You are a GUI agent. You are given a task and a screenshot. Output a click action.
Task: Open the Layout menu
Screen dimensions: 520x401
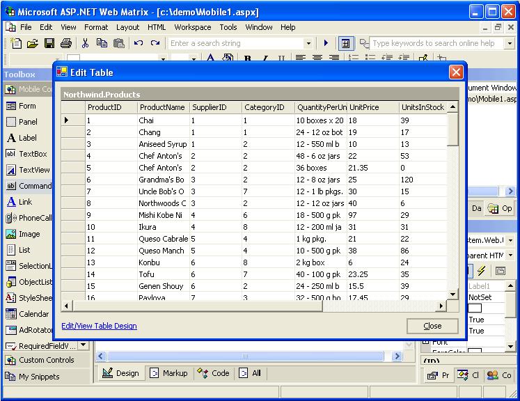[127, 27]
